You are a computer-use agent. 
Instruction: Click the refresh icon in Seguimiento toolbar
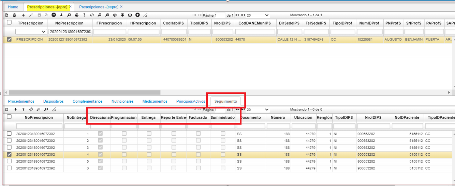(x=31, y=109)
